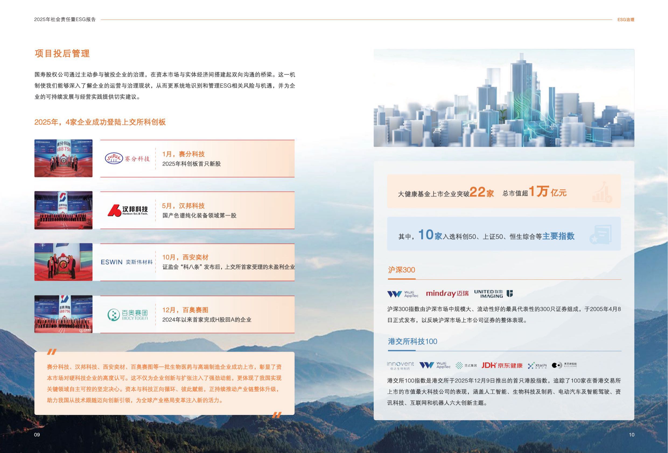This screenshot has height=453, width=668.
Task: Click the United Imaging 联影 logo
Action: (x=493, y=293)
